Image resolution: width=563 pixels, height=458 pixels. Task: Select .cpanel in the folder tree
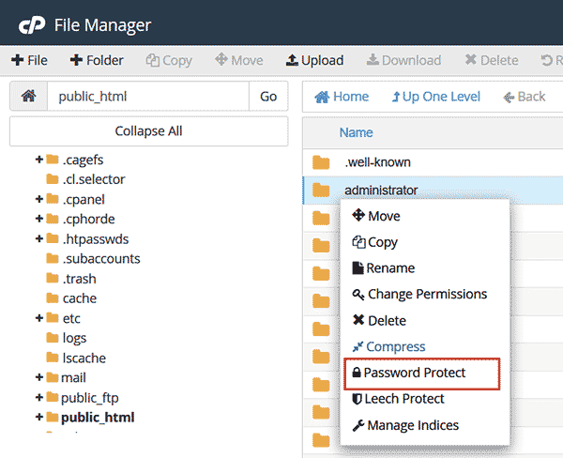84,199
